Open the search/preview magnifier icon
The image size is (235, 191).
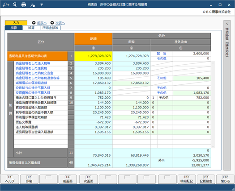point(14,5)
